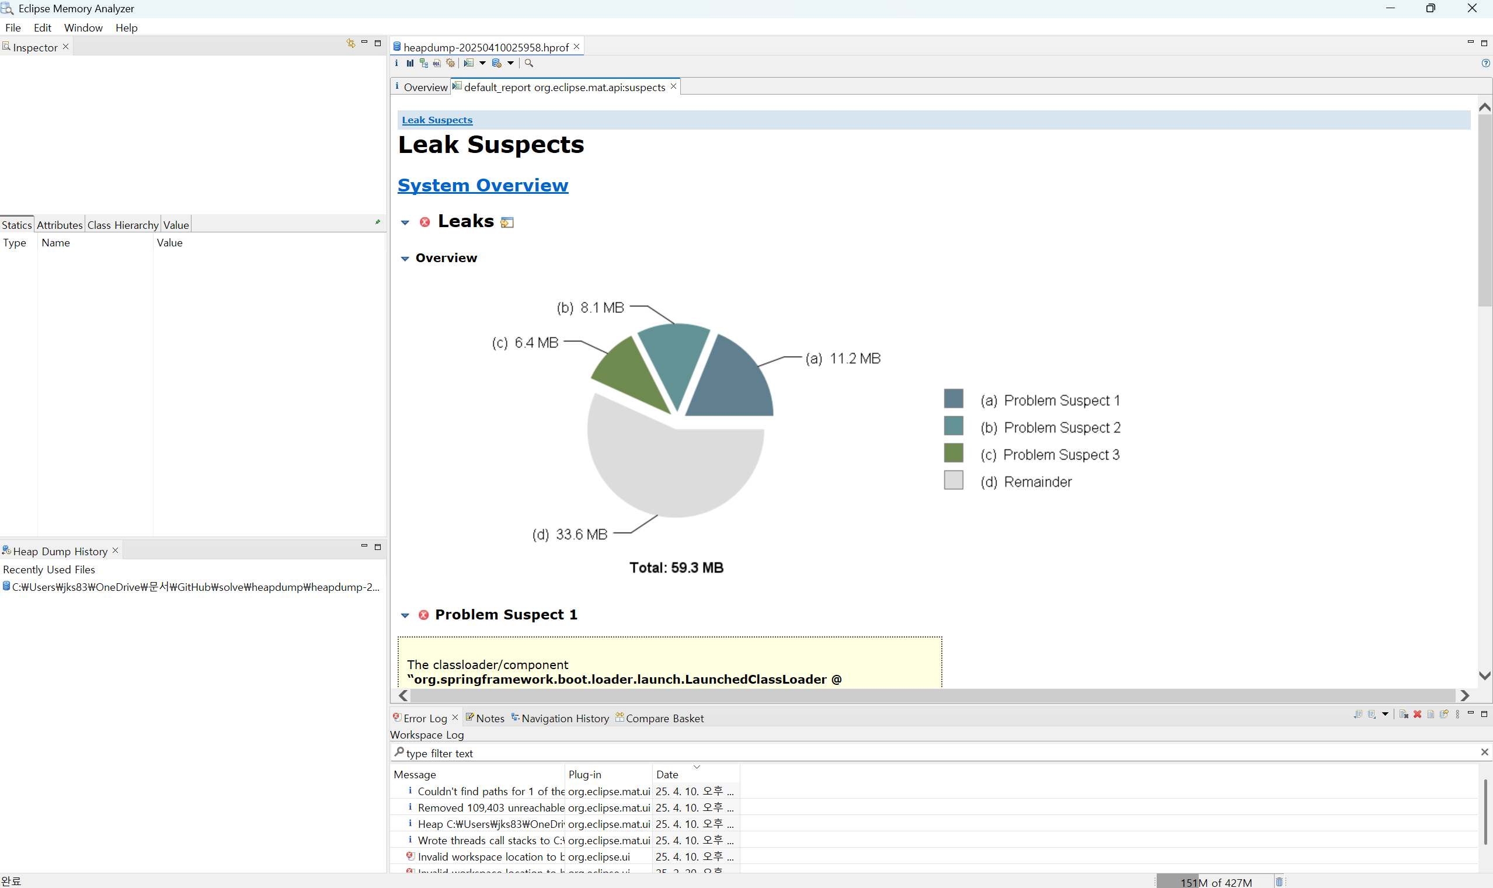Open the Histogram view icon

(x=410, y=64)
